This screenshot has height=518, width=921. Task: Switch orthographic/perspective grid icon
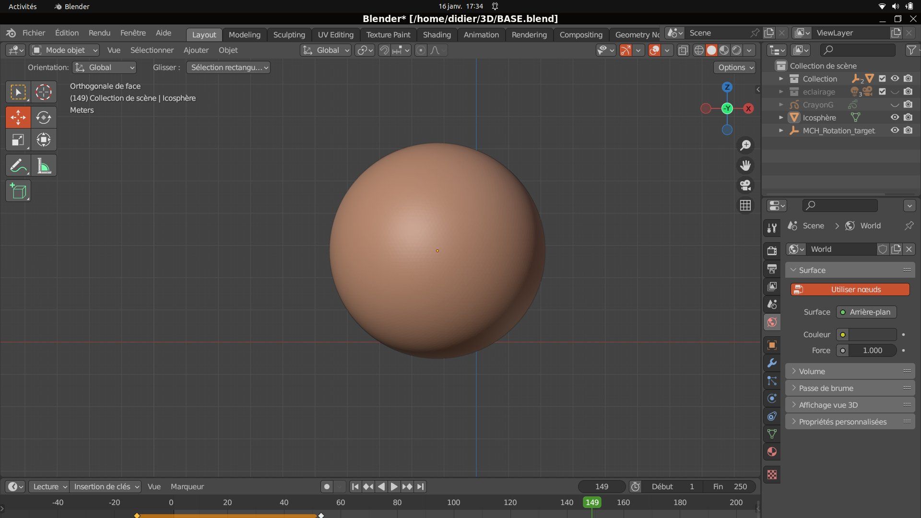click(745, 205)
